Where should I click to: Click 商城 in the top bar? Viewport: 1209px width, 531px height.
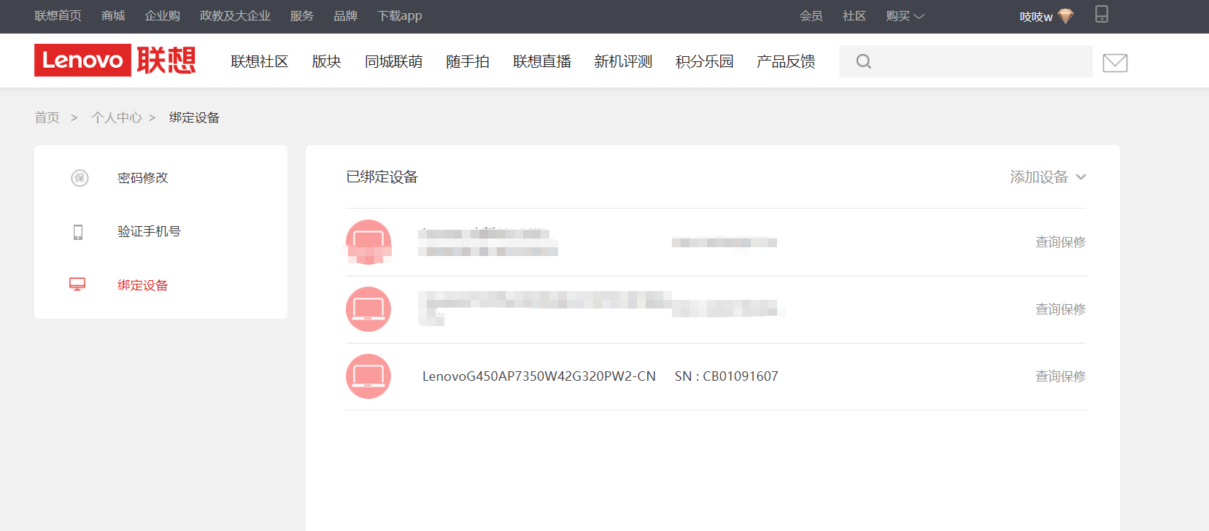click(113, 16)
